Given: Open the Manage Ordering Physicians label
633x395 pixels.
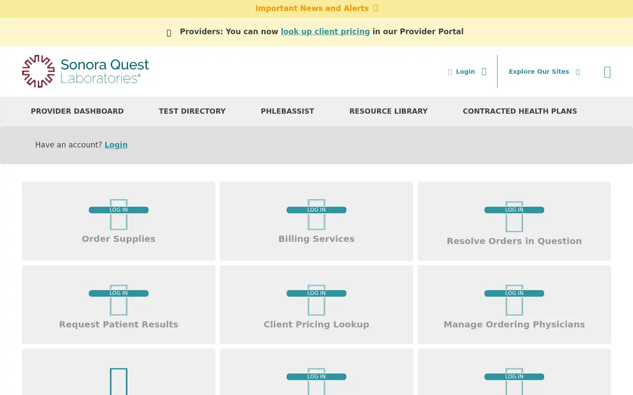Looking at the screenshot, I should [514, 324].
